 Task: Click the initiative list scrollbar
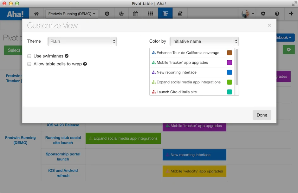click(x=236, y=67)
